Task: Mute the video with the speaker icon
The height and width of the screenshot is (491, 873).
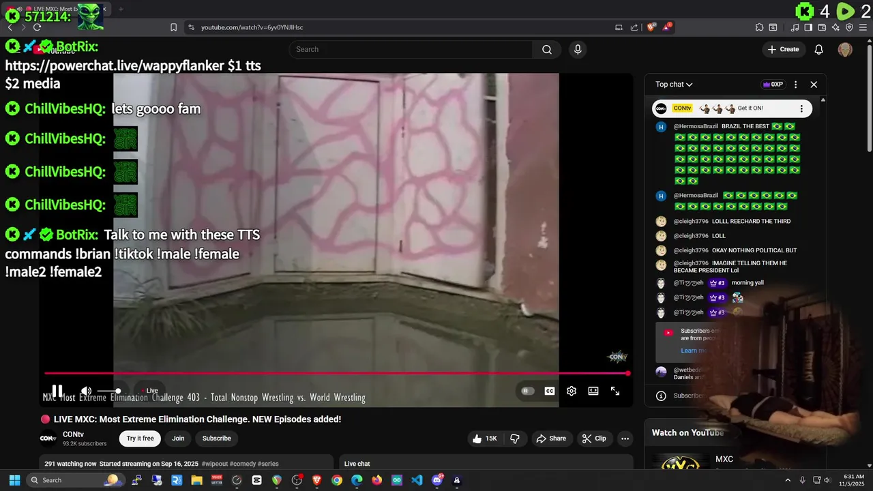Action: click(x=86, y=391)
